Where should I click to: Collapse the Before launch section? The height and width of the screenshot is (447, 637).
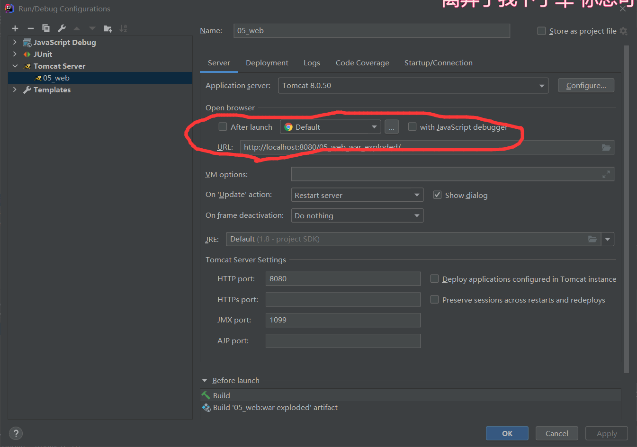(x=205, y=381)
